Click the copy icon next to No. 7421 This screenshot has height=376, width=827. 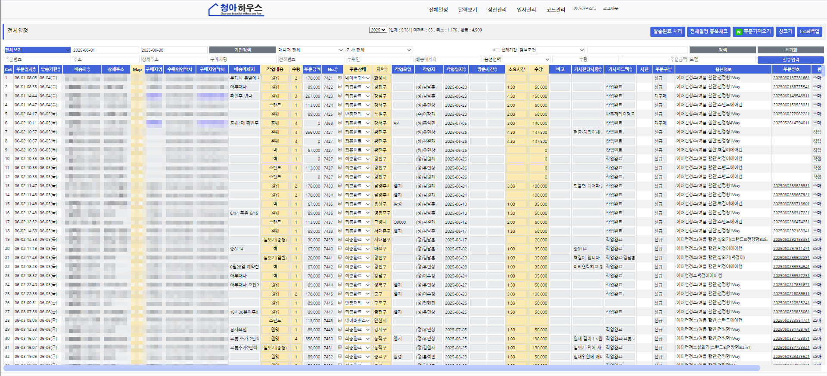[x=339, y=78]
